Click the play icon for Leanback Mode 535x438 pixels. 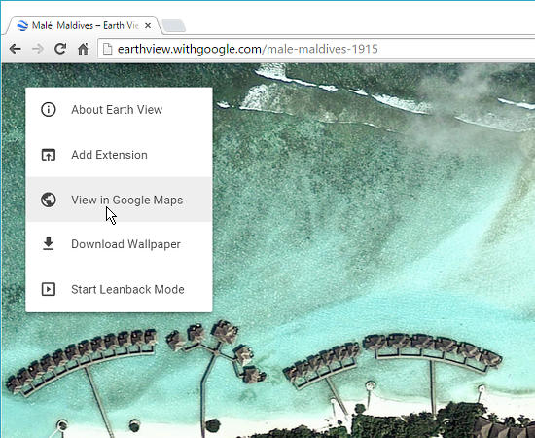49,289
